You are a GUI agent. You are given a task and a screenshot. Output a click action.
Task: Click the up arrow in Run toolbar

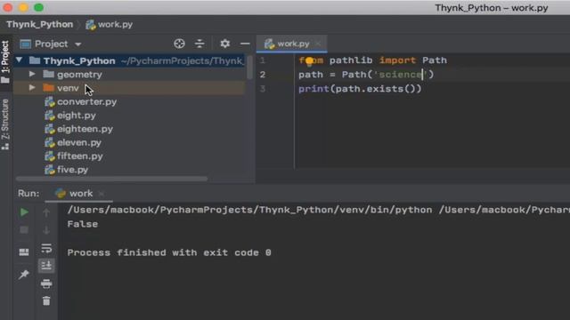46,212
